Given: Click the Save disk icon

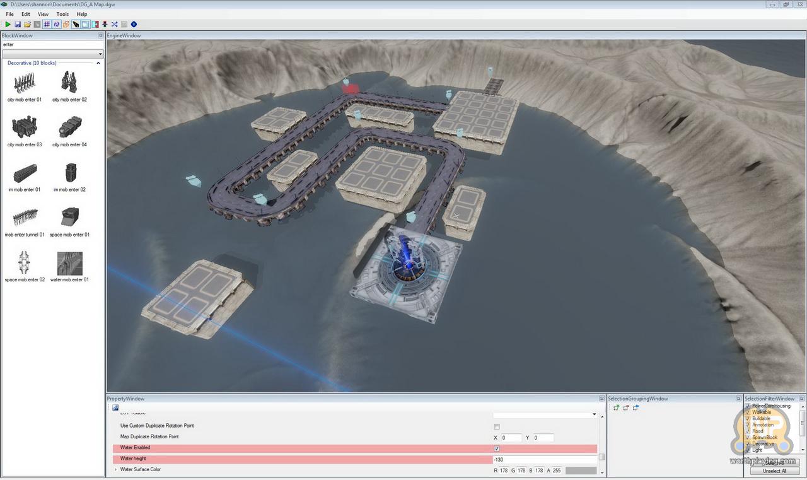Looking at the screenshot, I should pos(18,25).
